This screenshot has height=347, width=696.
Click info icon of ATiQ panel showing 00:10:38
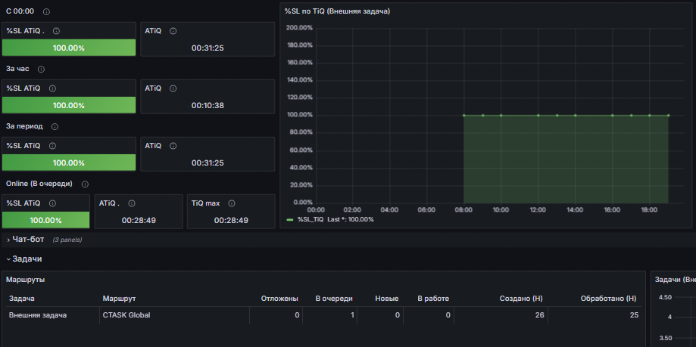pos(173,88)
